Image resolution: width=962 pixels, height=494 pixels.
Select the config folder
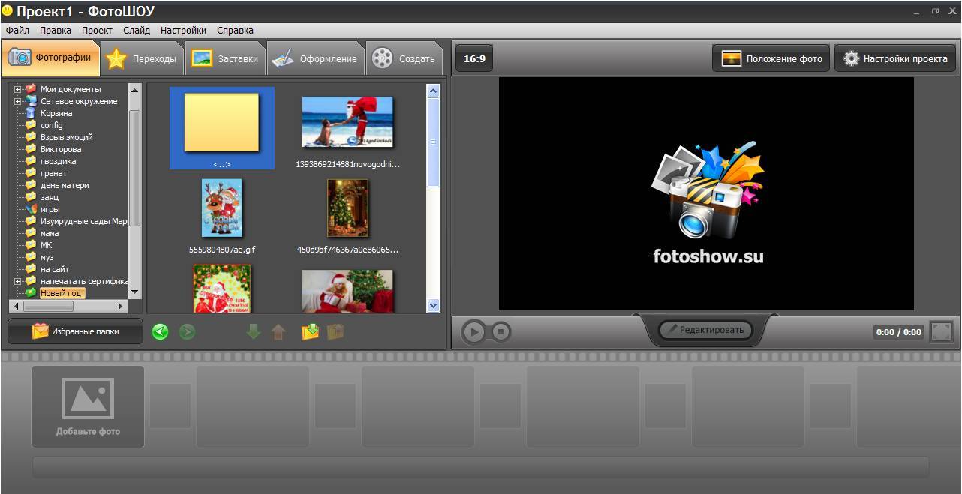coord(51,125)
